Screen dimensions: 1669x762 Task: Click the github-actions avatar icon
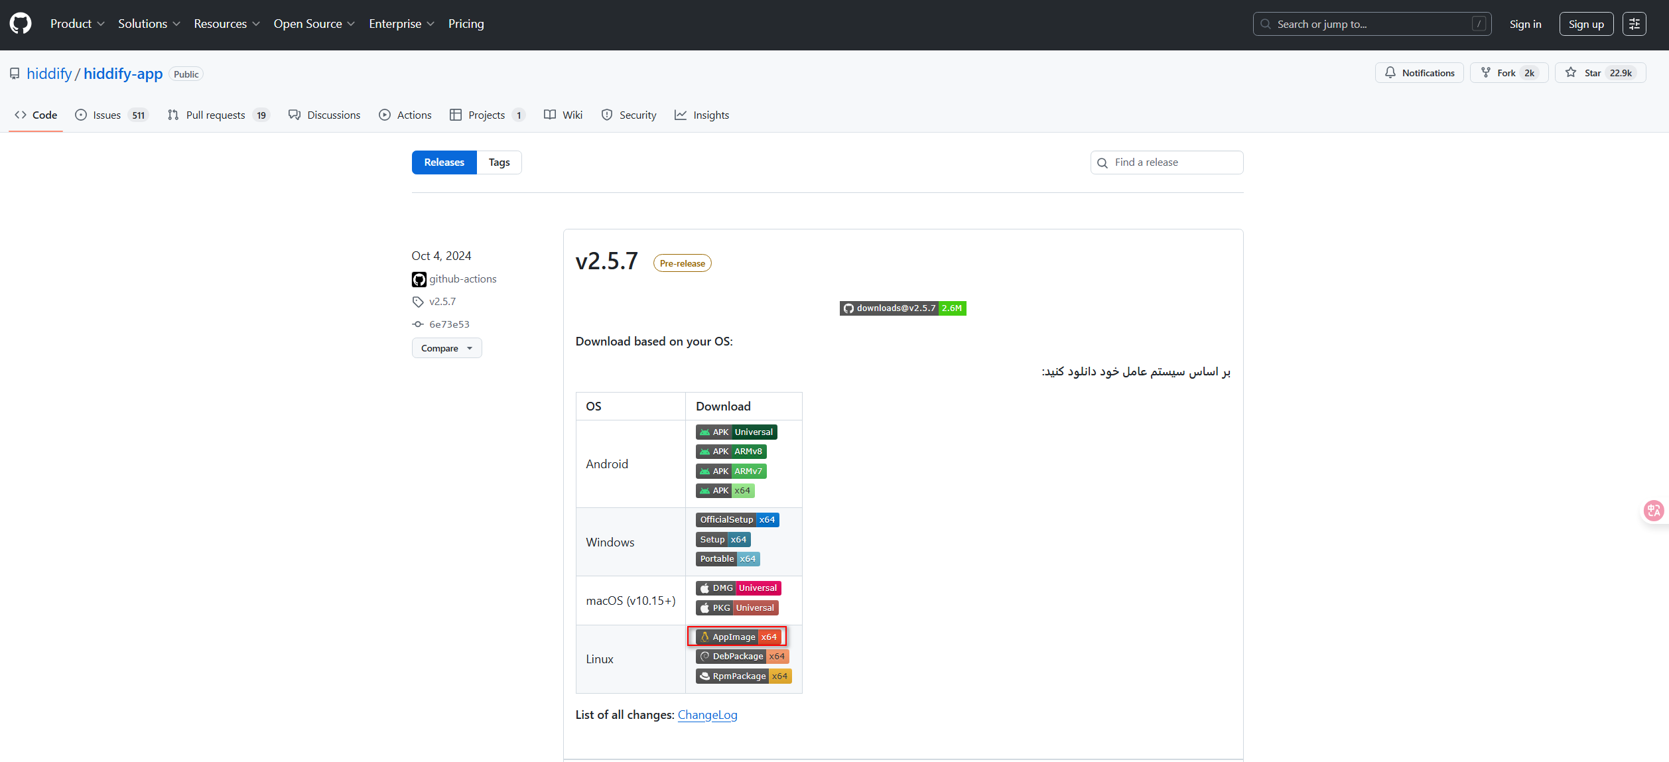pyautogui.click(x=419, y=279)
